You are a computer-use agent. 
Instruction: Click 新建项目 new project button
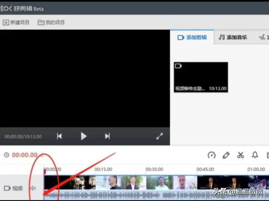(x=16, y=22)
